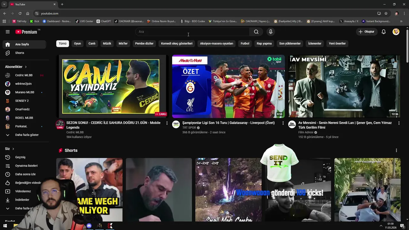Open the YouTube guide hamburger menu
Image resolution: width=409 pixels, height=230 pixels.
tap(8, 32)
